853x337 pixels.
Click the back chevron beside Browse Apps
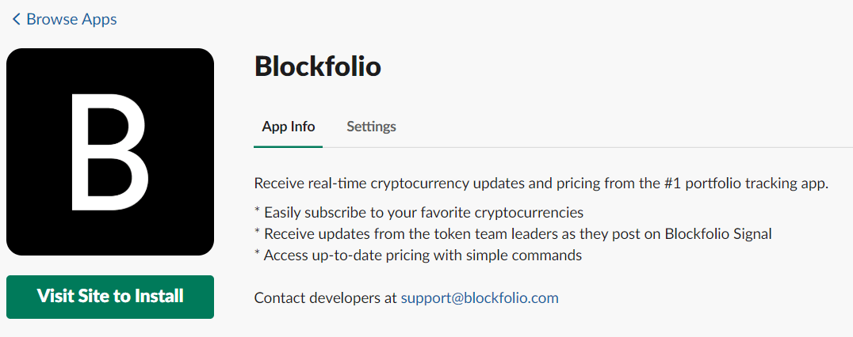click(16, 19)
